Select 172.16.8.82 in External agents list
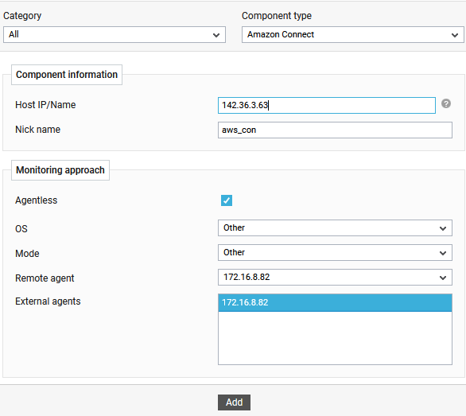The width and height of the screenshot is (466, 416). click(x=335, y=303)
